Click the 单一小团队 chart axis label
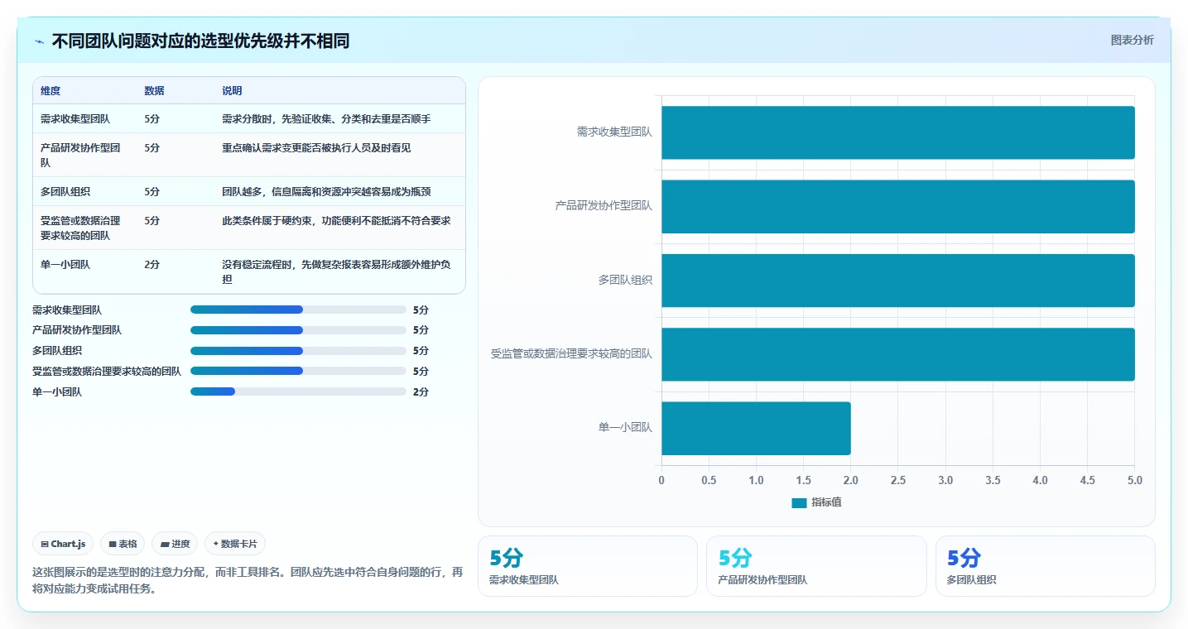Viewport: 1188px width, 629px height. pyautogui.click(x=625, y=428)
